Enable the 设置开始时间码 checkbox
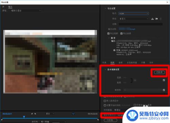The width and height of the screenshot is (170, 123). [x=105, y=105]
